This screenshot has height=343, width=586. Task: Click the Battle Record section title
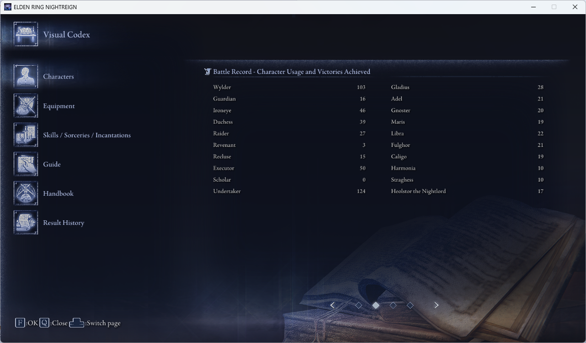[x=292, y=72]
